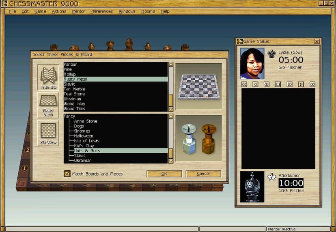Select the Pine board
This screenshot has width=336, height=232.
tap(116, 69)
